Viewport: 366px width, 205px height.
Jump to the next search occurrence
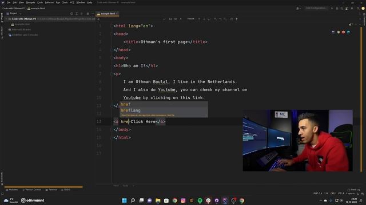204,19
